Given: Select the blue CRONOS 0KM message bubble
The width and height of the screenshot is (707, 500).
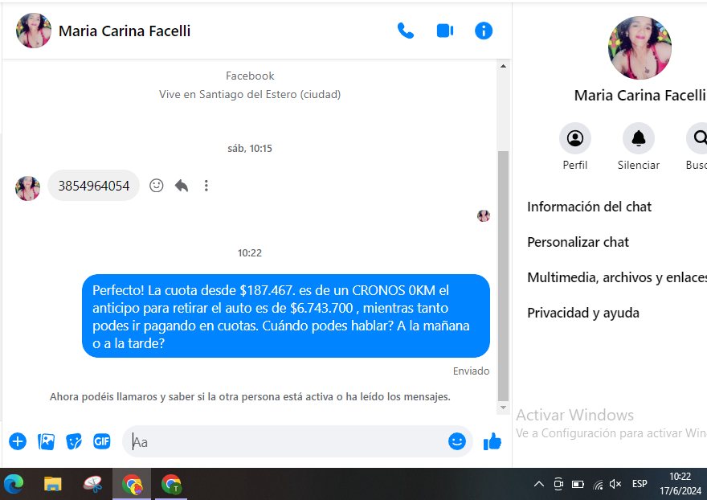Looking at the screenshot, I should [286, 316].
